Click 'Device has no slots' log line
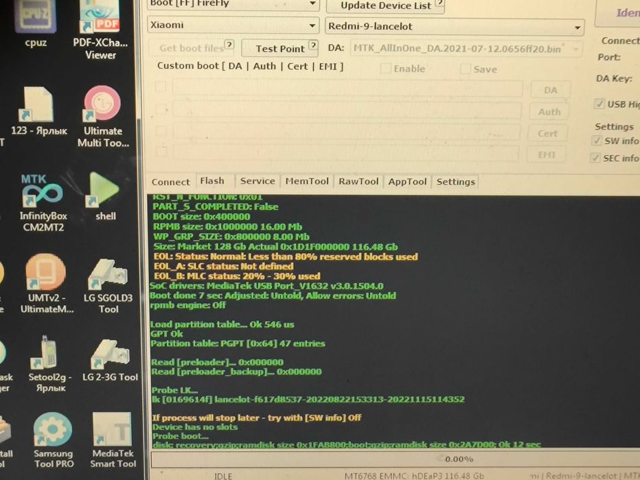Image resolution: width=640 pixels, height=480 pixels. tap(195, 427)
